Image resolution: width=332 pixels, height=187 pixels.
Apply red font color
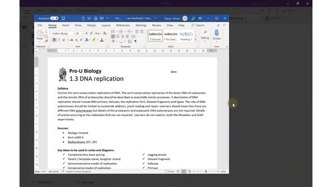click(x=102, y=40)
